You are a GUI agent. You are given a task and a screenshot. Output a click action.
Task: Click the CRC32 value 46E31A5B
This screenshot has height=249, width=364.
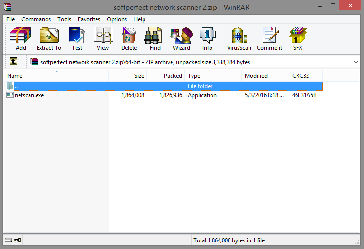[304, 95]
